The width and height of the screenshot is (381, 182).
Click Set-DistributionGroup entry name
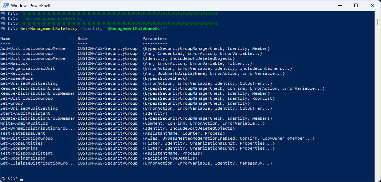coord(26,98)
